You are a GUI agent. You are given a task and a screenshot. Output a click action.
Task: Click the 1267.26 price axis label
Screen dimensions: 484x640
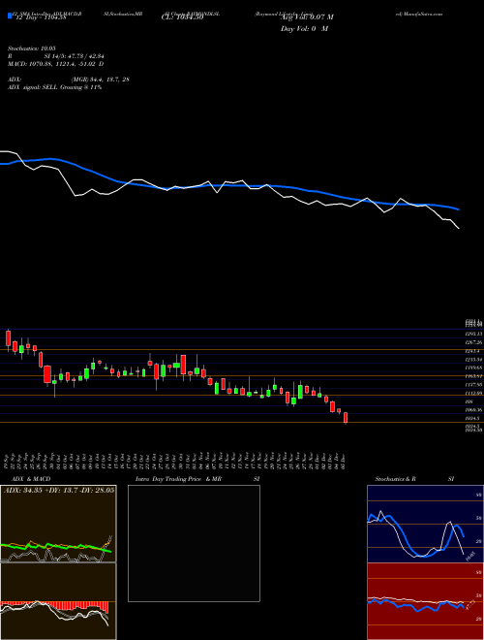[x=473, y=342]
